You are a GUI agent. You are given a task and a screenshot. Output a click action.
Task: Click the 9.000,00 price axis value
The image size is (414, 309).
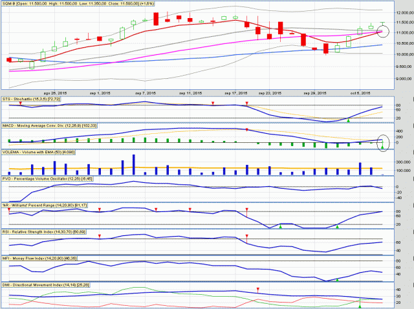coord(404,79)
